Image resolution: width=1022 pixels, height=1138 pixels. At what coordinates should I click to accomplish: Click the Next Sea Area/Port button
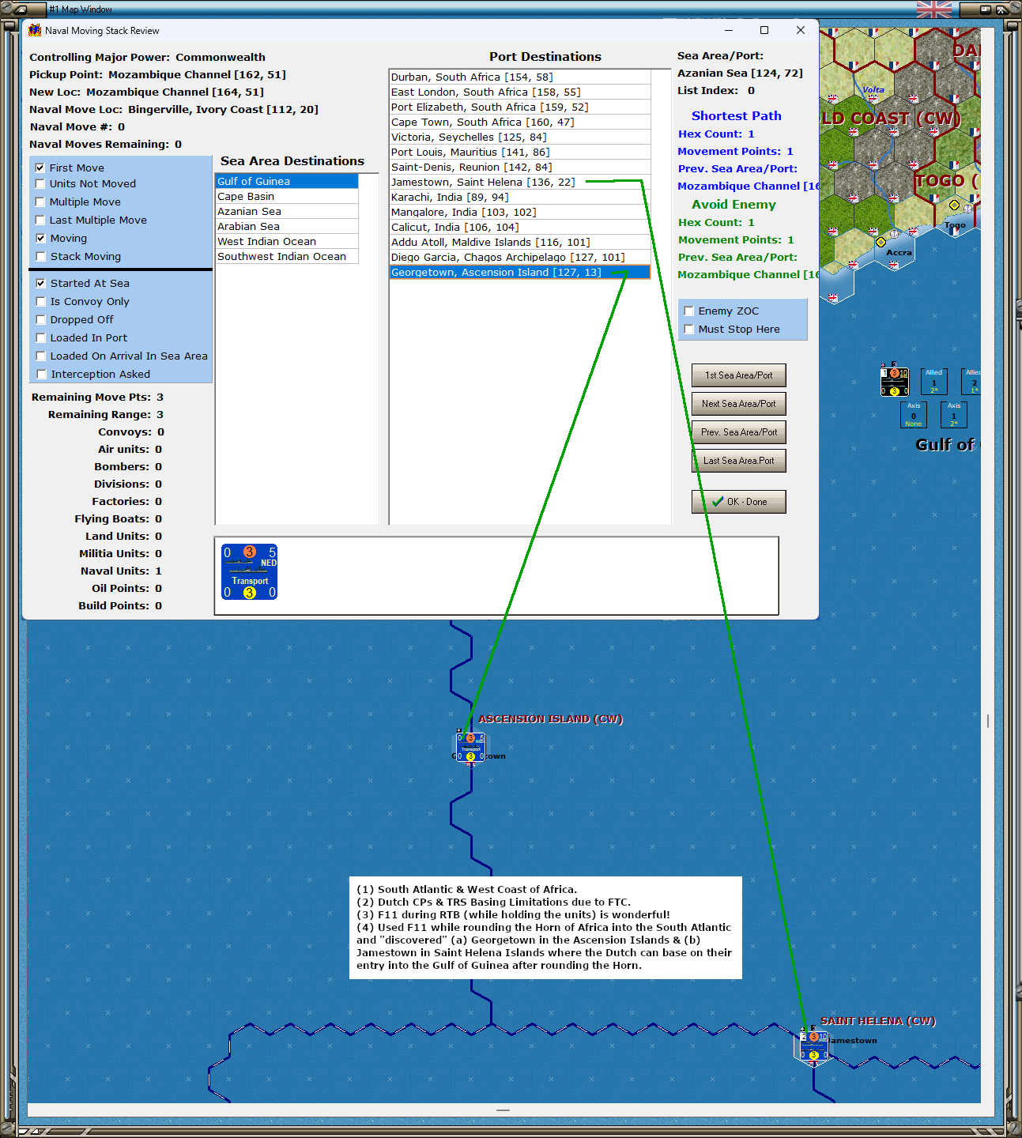[x=739, y=404]
